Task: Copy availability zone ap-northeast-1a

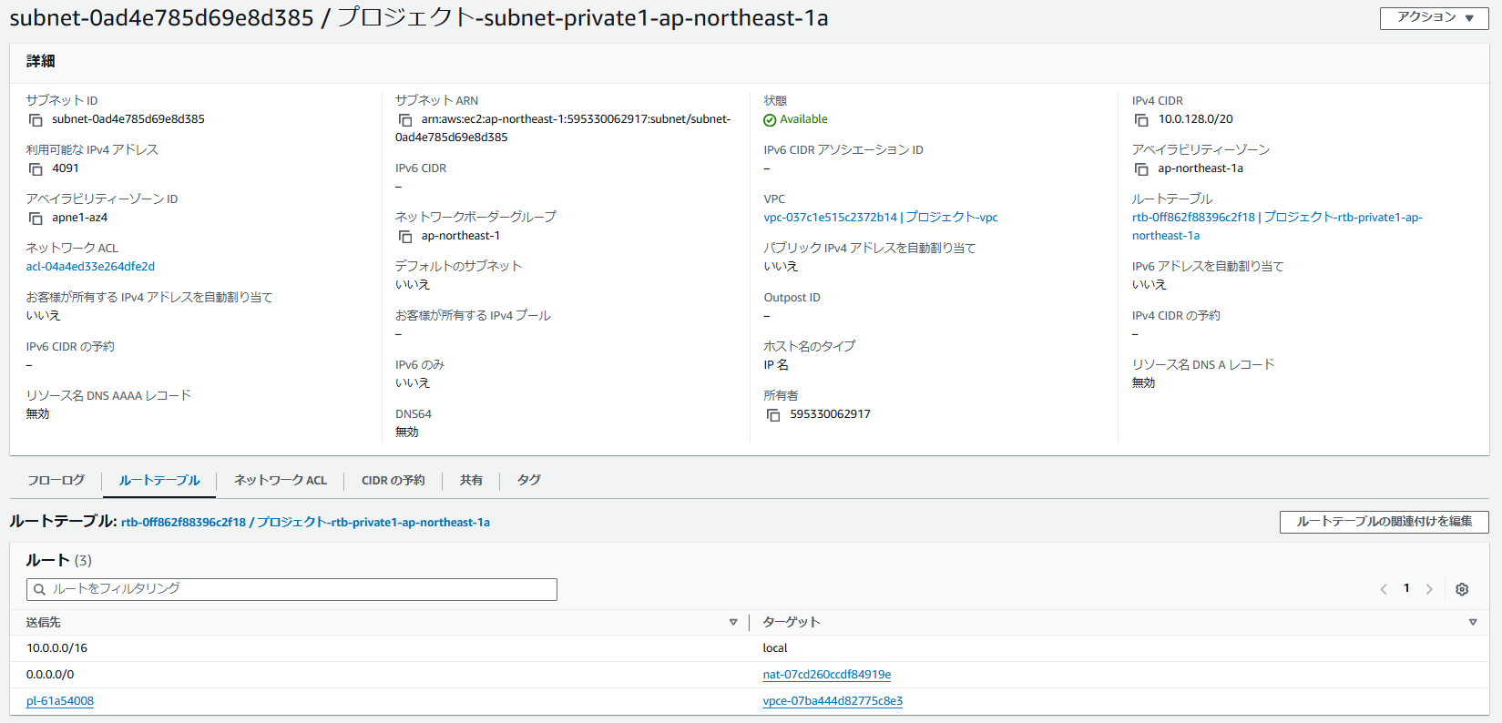Action: point(1141,169)
